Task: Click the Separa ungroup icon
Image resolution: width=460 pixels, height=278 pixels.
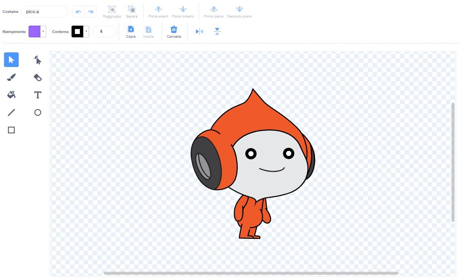Action: (131, 9)
